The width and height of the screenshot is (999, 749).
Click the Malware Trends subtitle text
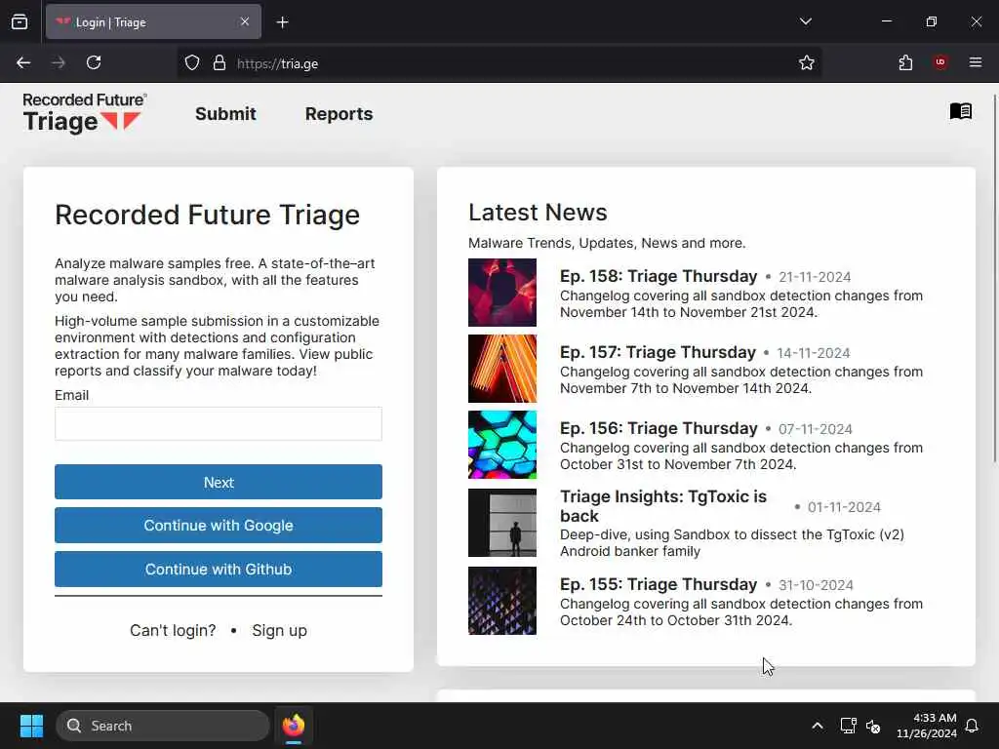pos(607,243)
